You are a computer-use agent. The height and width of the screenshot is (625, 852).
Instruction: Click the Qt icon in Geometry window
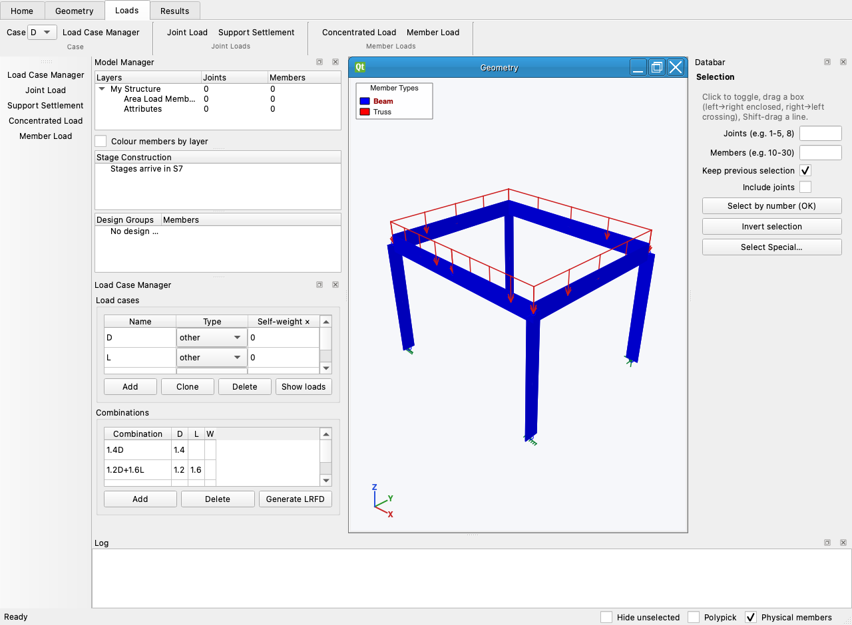360,67
